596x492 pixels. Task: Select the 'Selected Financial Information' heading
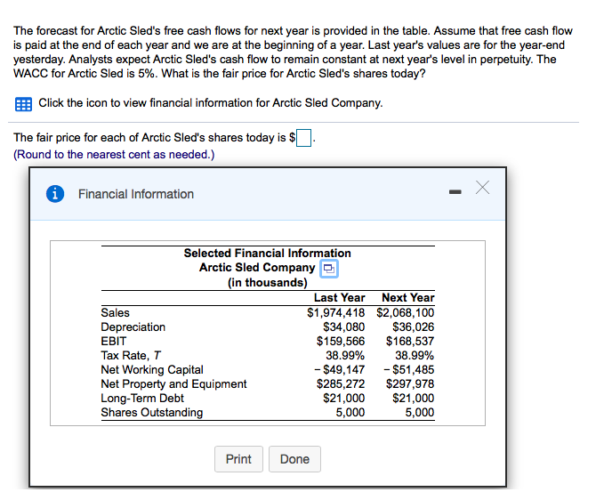coord(267,253)
